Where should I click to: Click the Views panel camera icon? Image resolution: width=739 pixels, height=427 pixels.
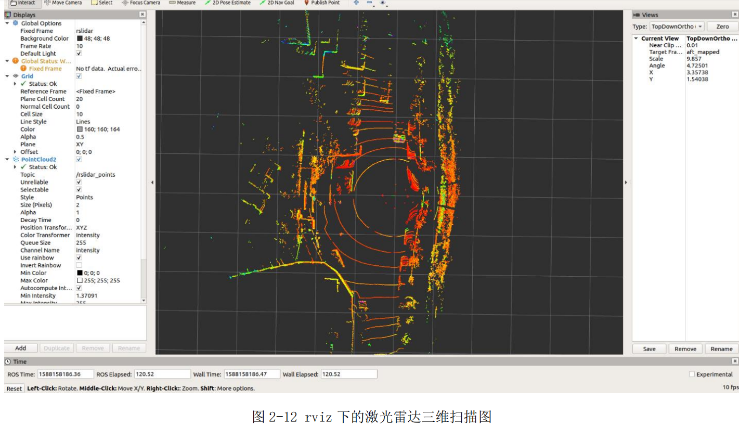pos(637,15)
